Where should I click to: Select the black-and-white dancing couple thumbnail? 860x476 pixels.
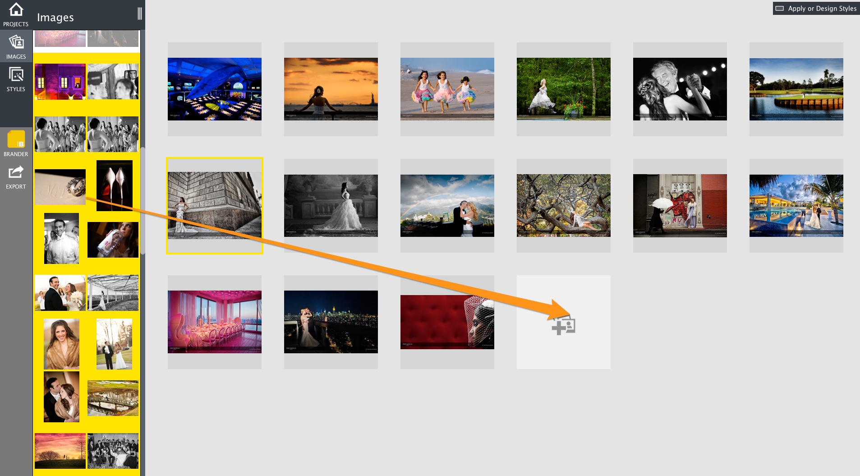click(680, 89)
